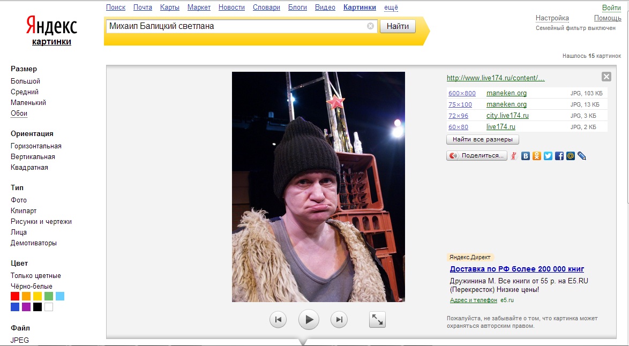Open the 600×800 image size link
Image resolution: width=629 pixels, height=346 pixels.
[462, 93]
